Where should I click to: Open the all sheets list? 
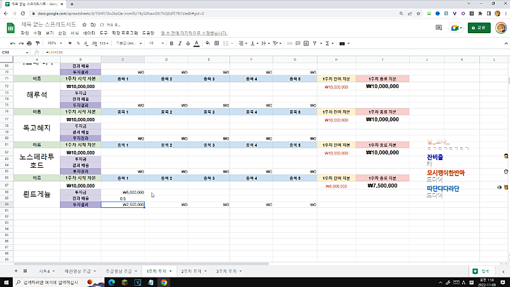[25, 271]
